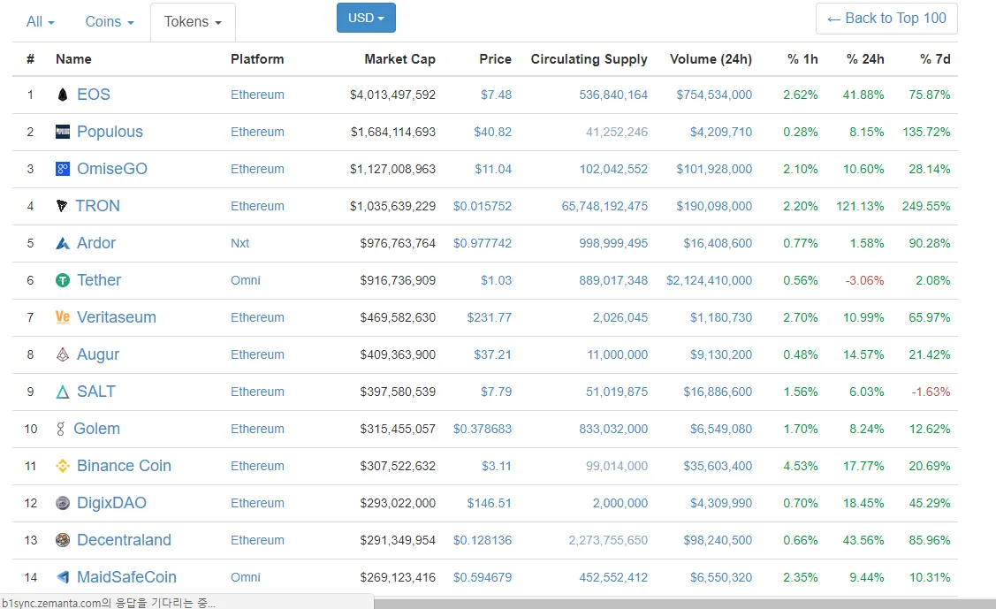Sort table by Market Cap column
Viewport: 996px width, 609px height.
pyautogui.click(x=399, y=59)
